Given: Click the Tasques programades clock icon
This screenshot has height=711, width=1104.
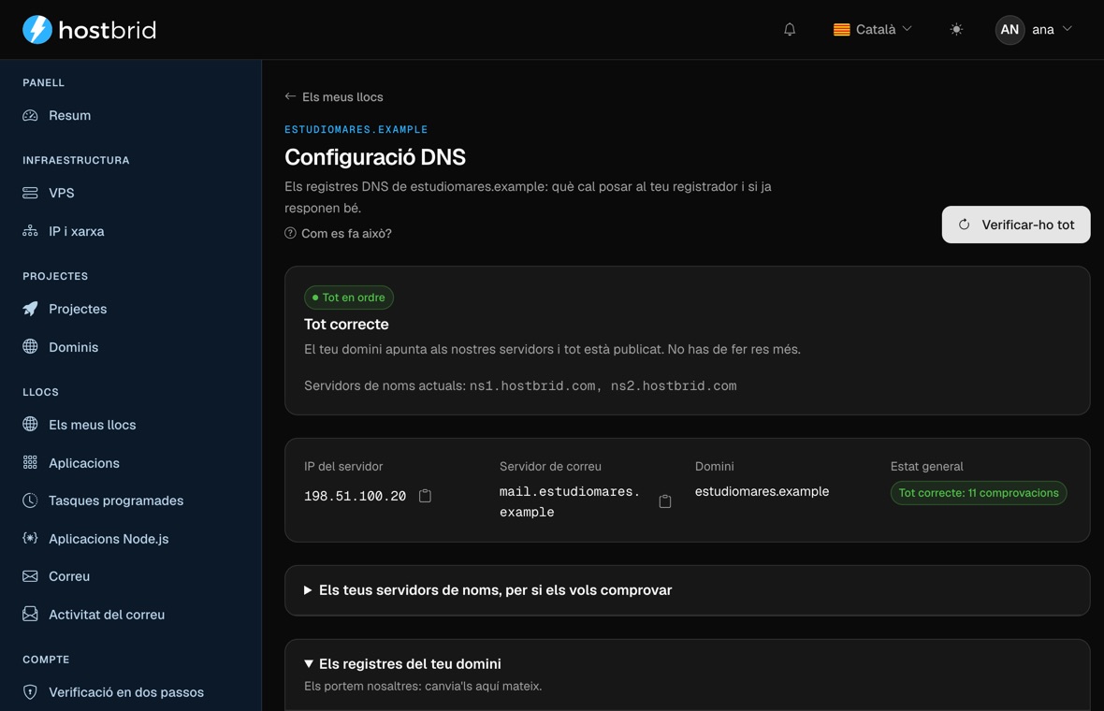Looking at the screenshot, I should (x=30, y=501).
